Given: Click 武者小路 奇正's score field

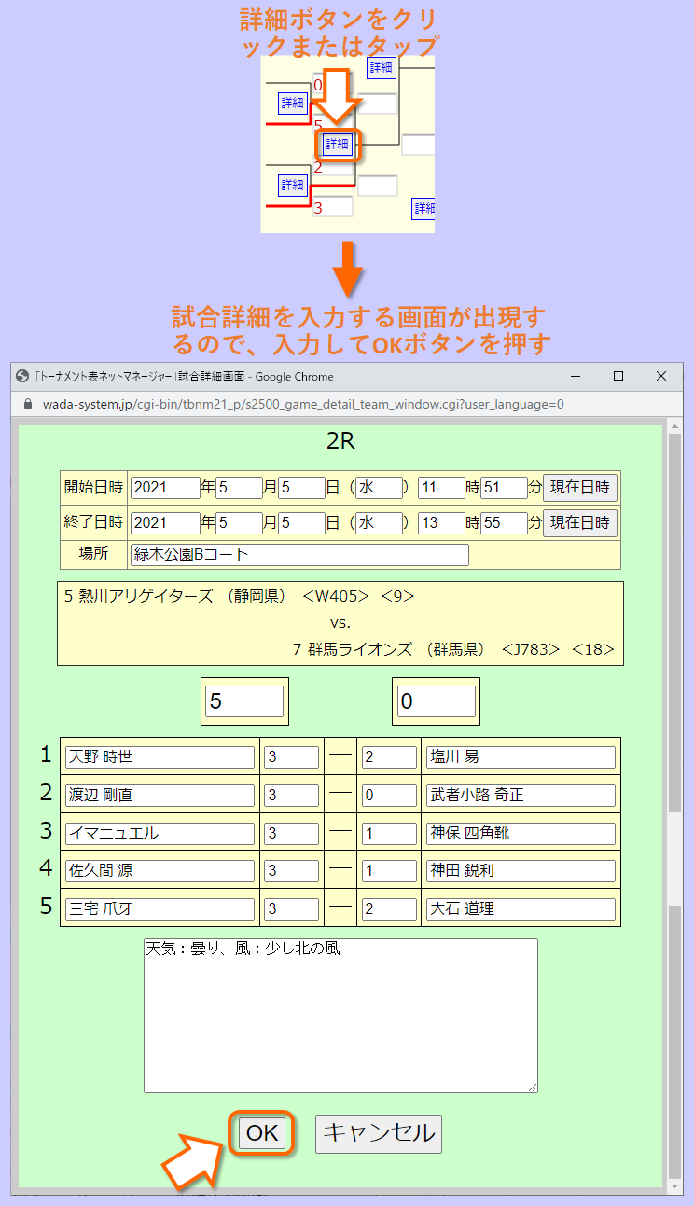Looking at the screenshot, I should [389, 795].
